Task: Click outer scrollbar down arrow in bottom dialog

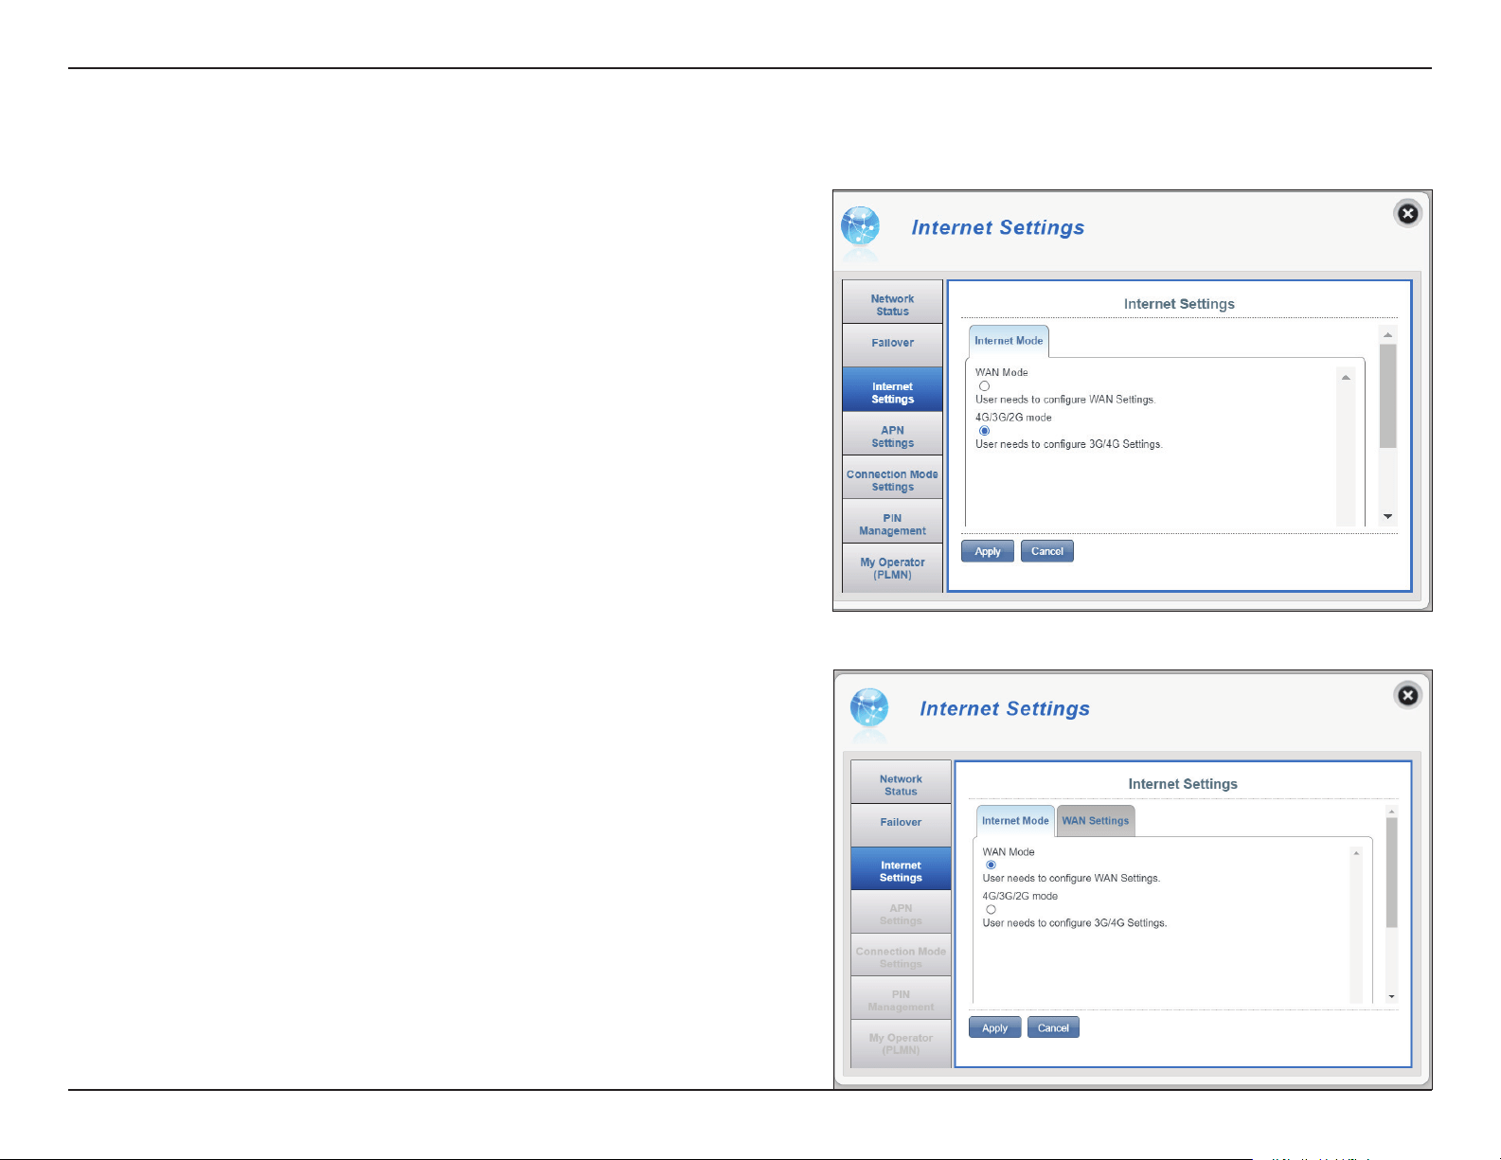Action: [x=1391, y=996]
